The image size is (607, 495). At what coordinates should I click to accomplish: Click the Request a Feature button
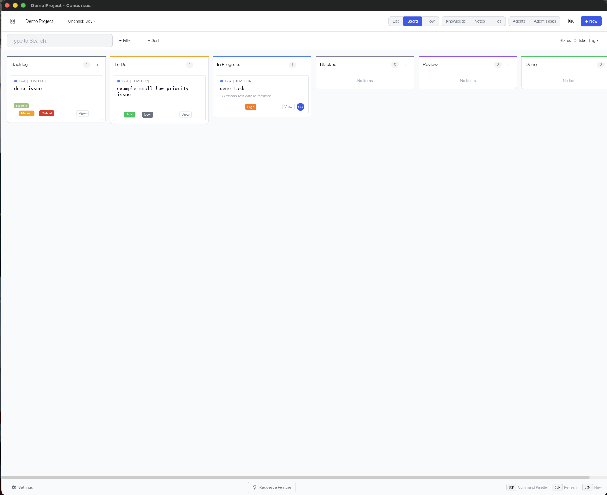[271, 487]
